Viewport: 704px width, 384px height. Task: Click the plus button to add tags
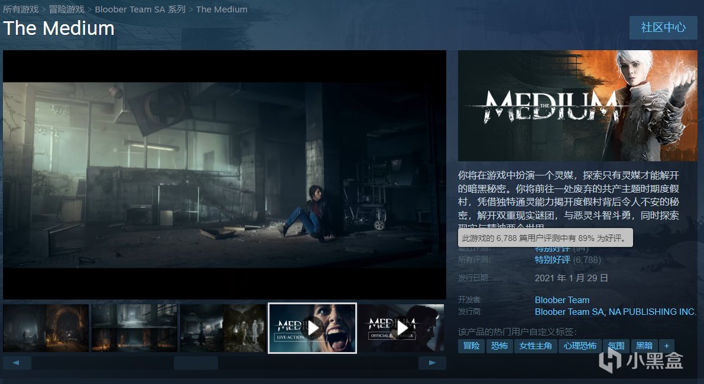coord(667,346)
